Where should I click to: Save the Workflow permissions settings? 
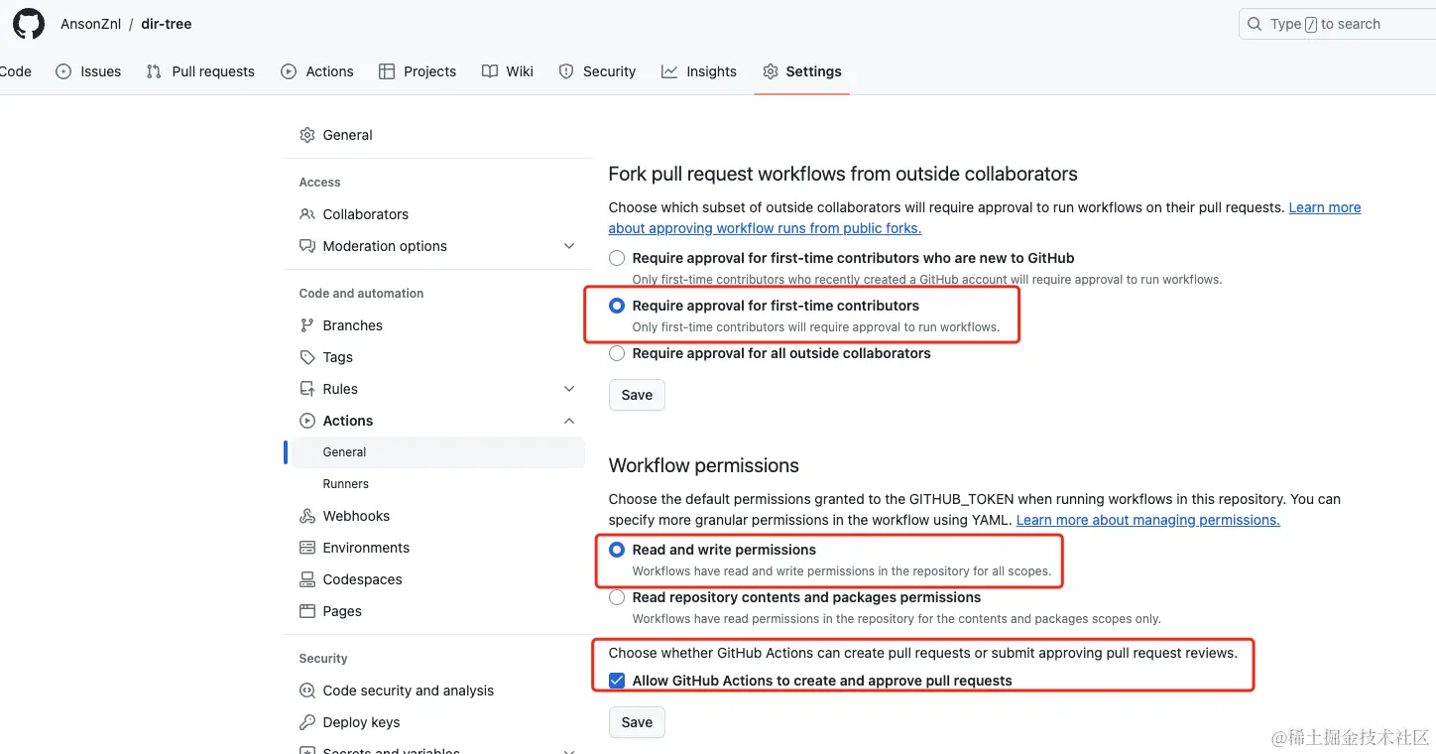tap(637, 722)
